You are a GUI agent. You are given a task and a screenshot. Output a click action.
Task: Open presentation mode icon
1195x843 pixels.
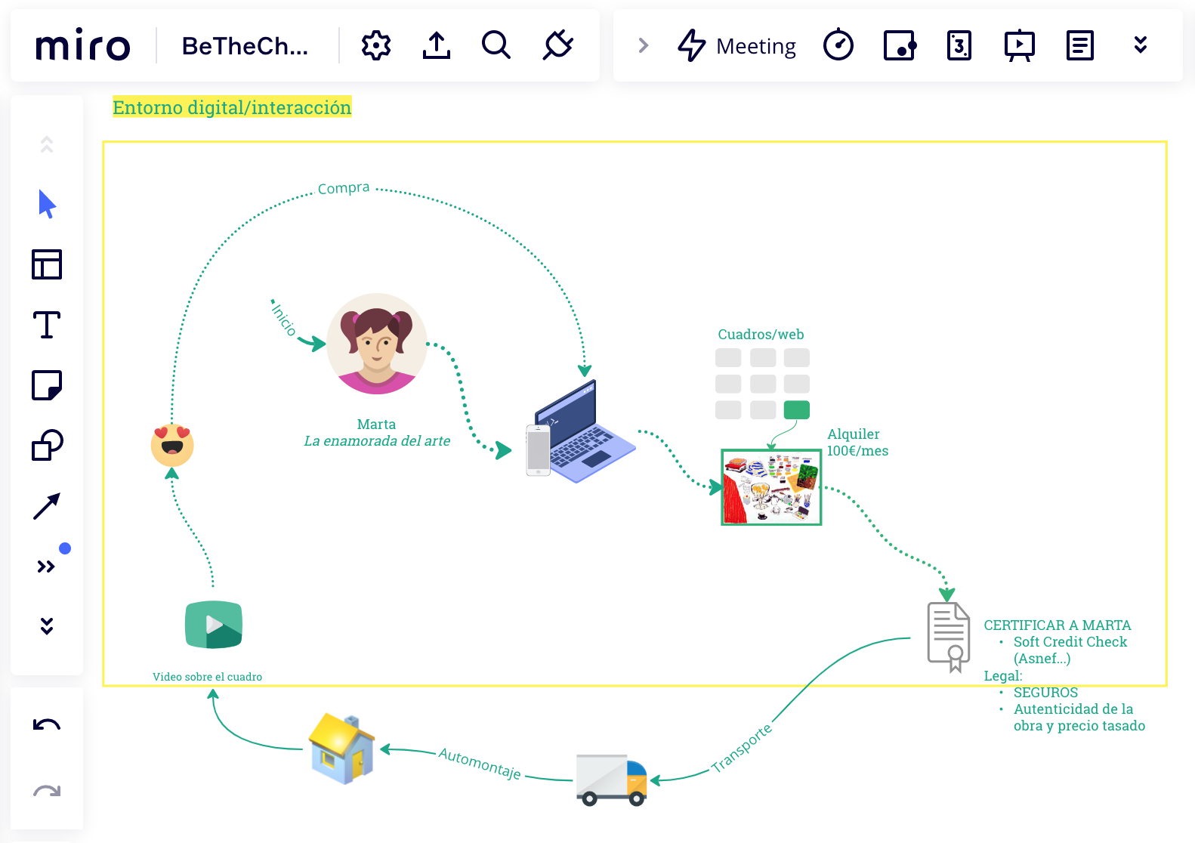[1019, 45]
